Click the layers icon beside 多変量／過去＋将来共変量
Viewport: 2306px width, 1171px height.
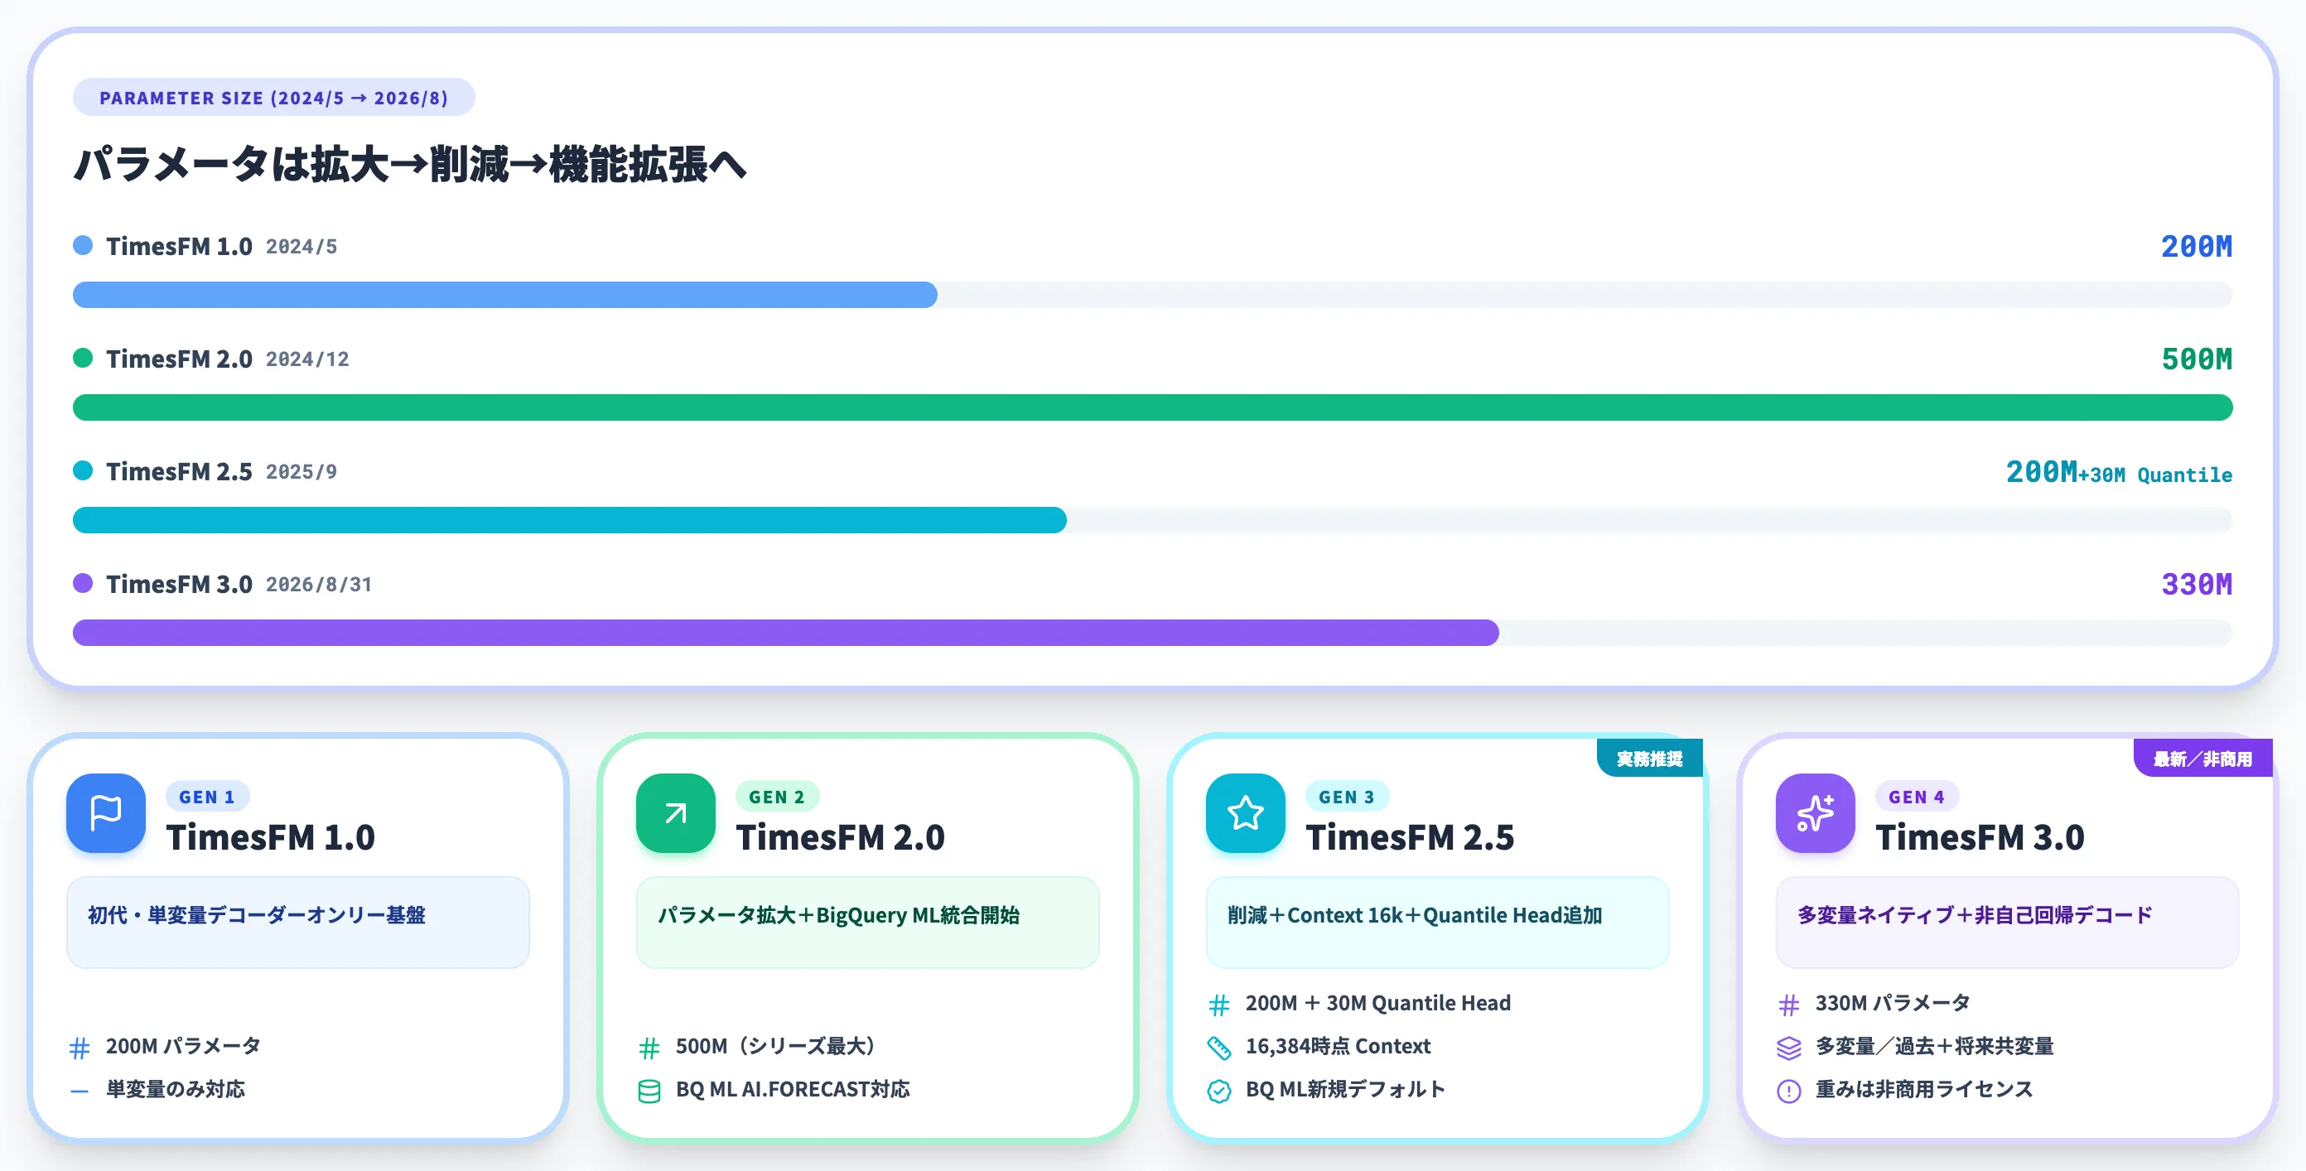(1788, 1048)
